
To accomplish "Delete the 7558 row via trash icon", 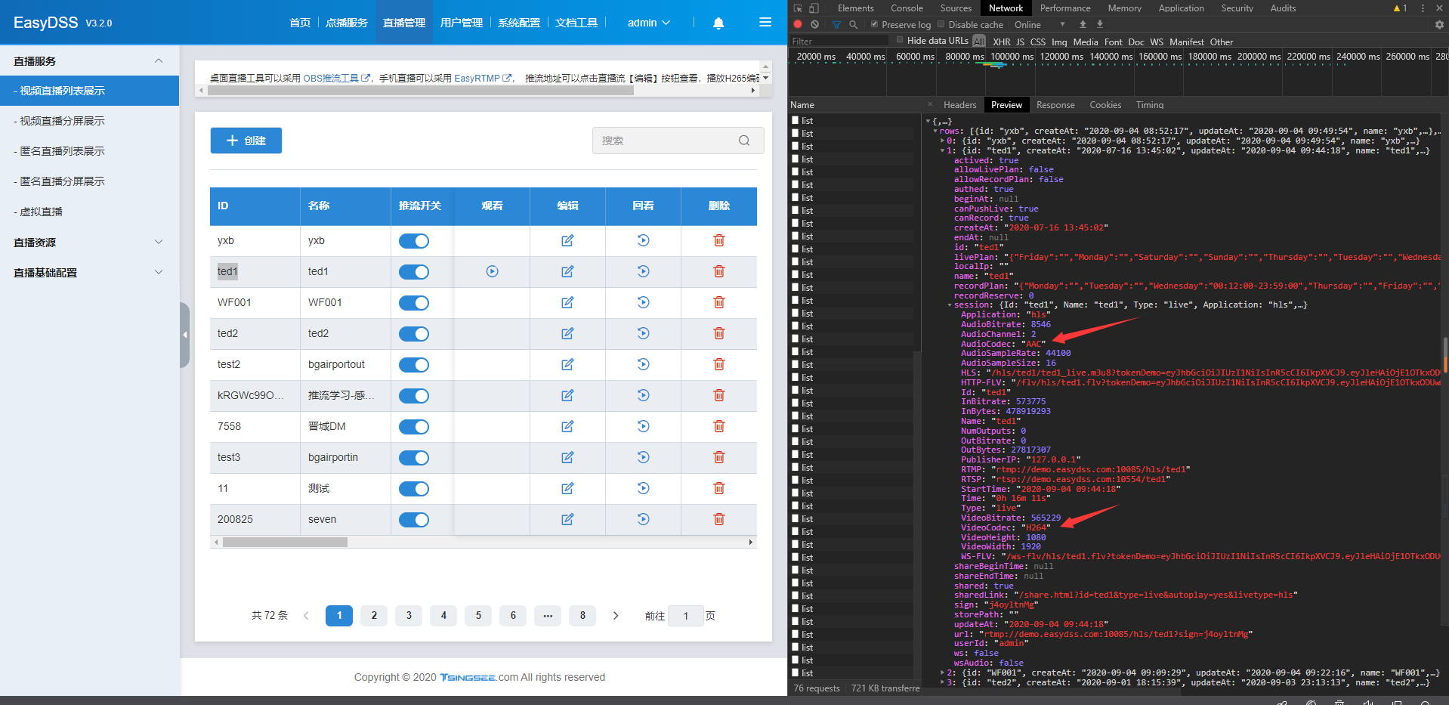I will click(719, 426).
